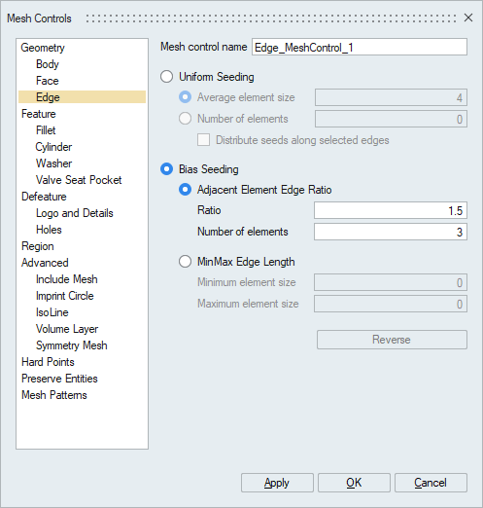Choose Logo and Details under Defeature
Viewport: 483px width, 508px height.
click(75, 213)
